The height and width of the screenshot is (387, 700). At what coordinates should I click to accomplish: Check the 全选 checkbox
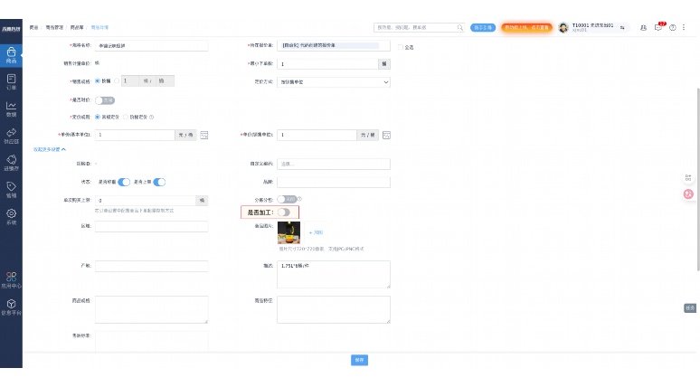tap(401, 47)
